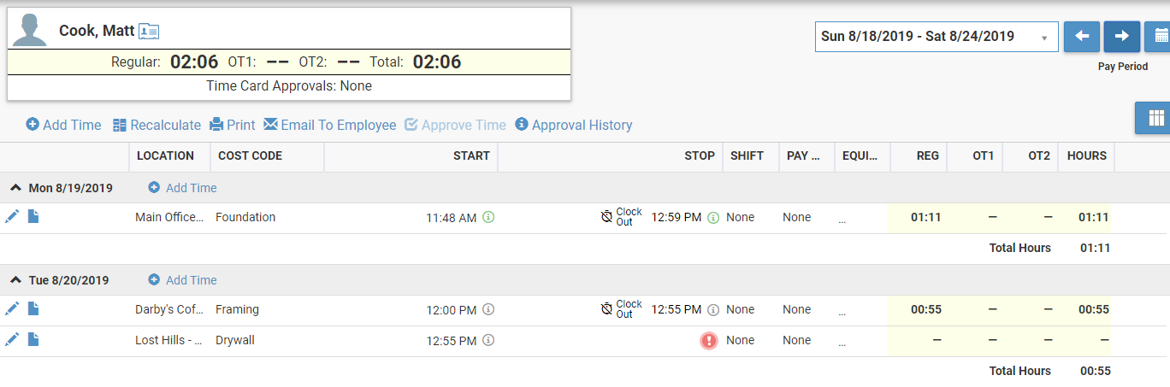Open the pay period date range dropdown
Image resolution: width=1170 pixels, height=387 pixels.
937,37
